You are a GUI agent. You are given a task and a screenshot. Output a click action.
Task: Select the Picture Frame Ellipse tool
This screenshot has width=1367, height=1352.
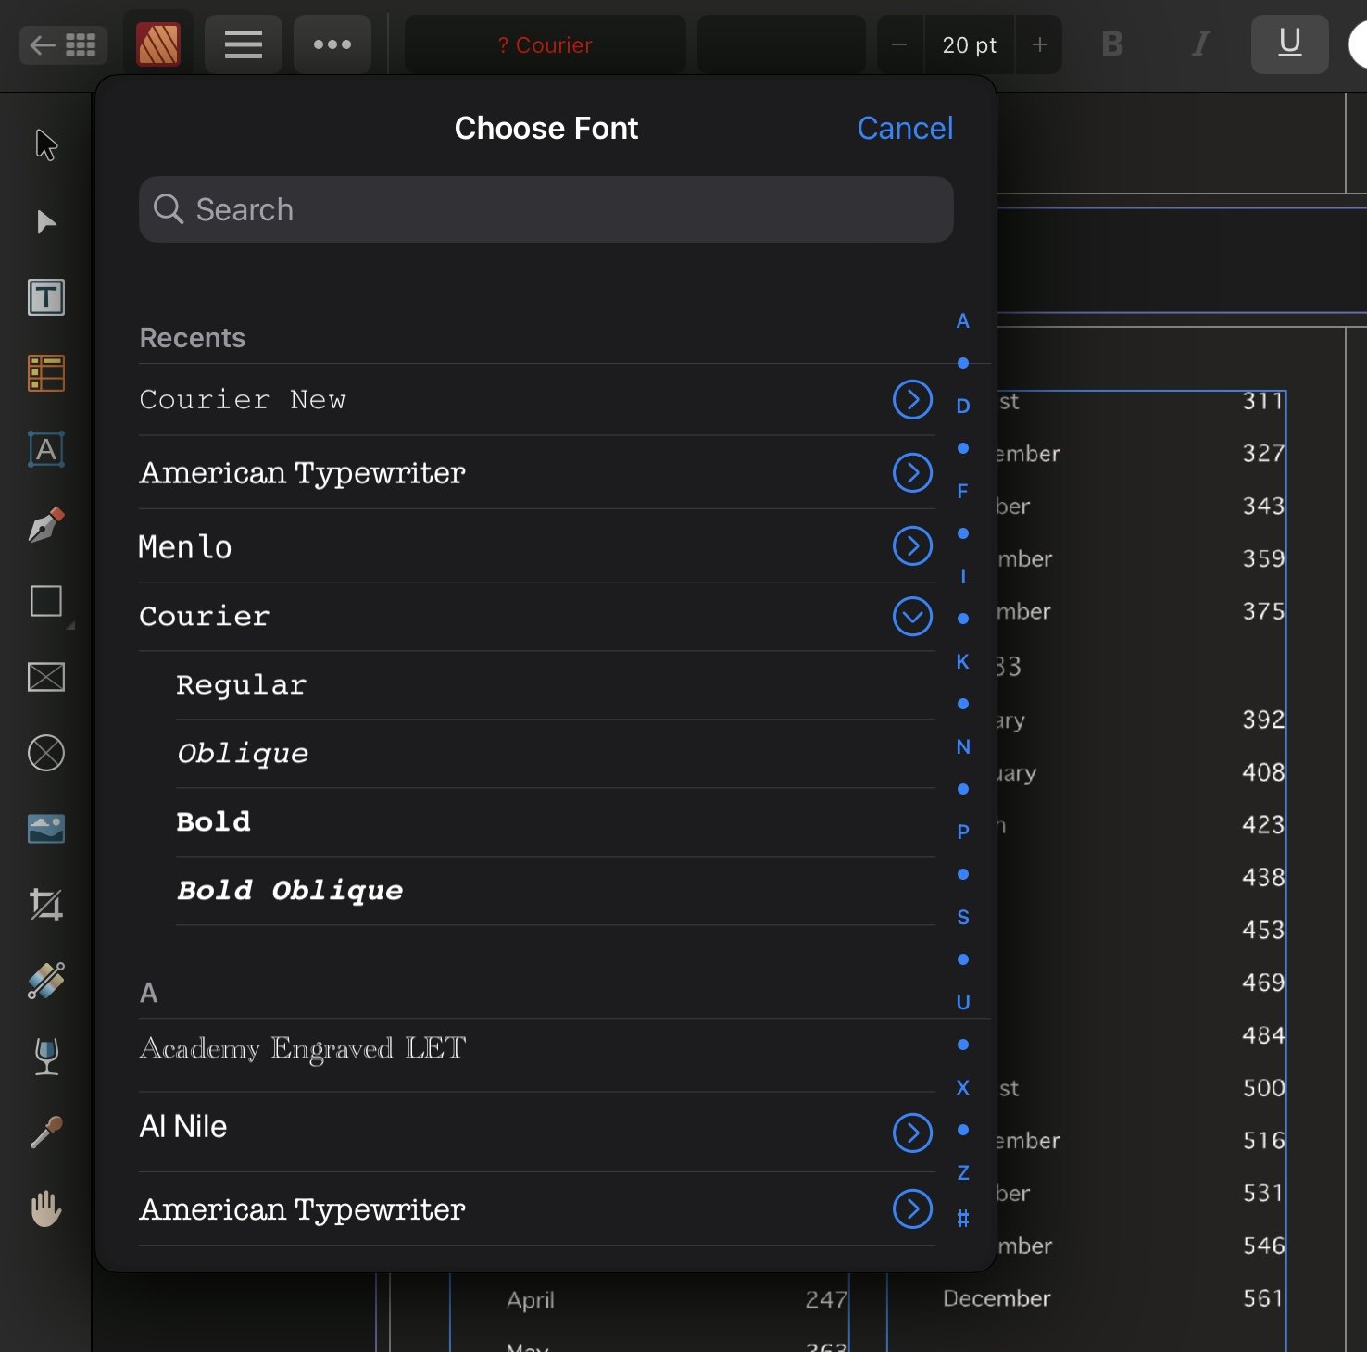(x=46, y=753)
